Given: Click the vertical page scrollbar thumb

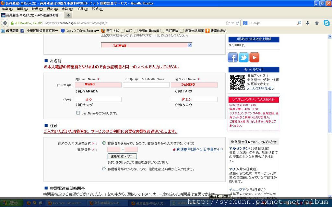Looking at the screenshot, I should pos(330,112).
